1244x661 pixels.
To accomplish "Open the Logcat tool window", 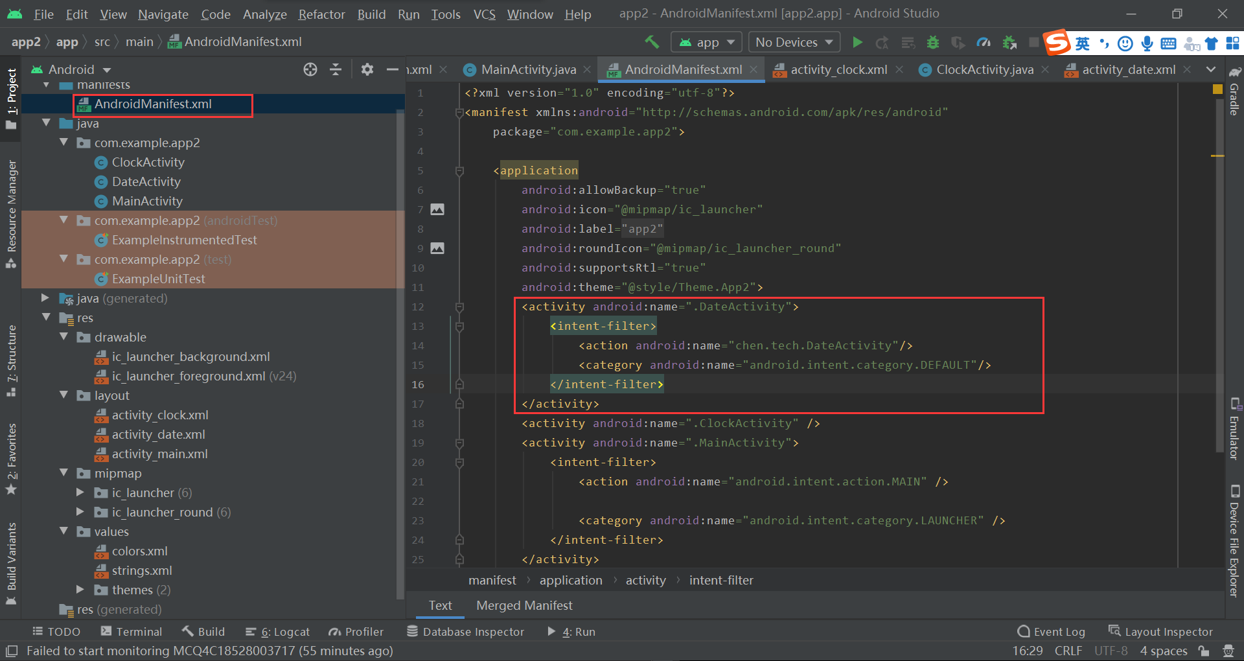I will 278,632.
